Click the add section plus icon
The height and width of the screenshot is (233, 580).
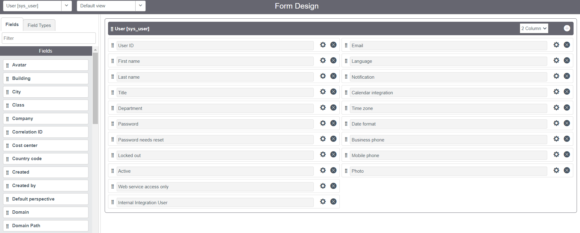point(567,28)
